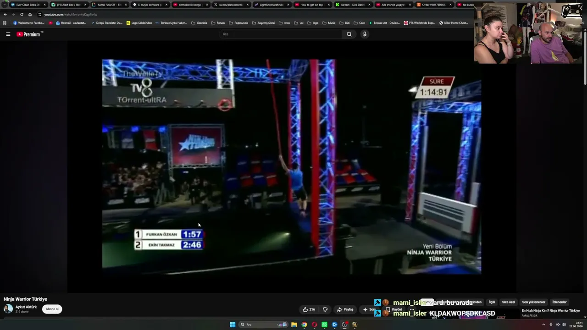This screenshot has height=330, width=587.
Task: Go to YouTube Premium home logo
Action: (28, 34)
